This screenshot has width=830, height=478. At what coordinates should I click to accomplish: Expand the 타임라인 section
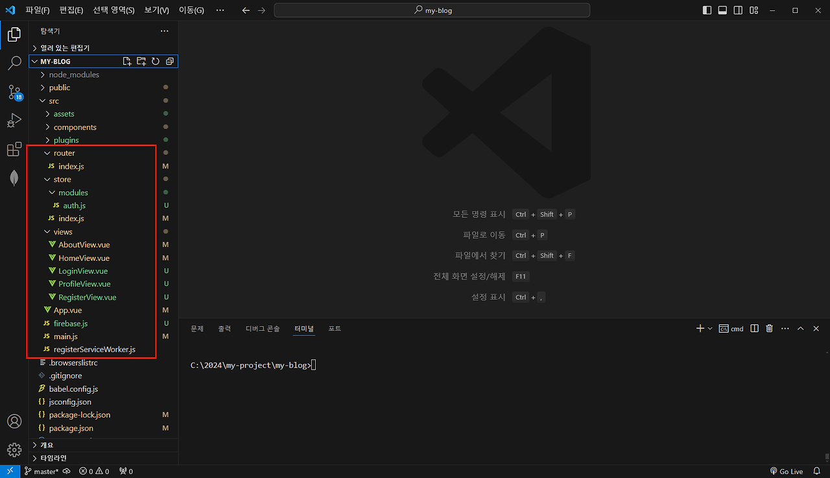point(104,458)
